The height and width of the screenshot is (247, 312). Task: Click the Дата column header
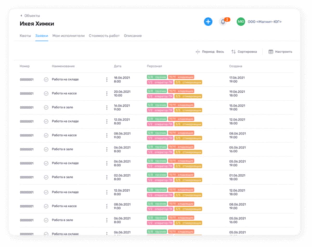click(118, 66)
